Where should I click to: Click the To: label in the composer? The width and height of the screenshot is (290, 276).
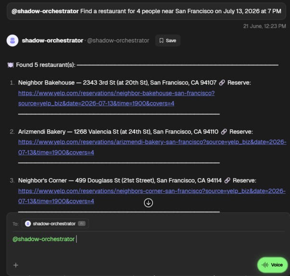15,224
